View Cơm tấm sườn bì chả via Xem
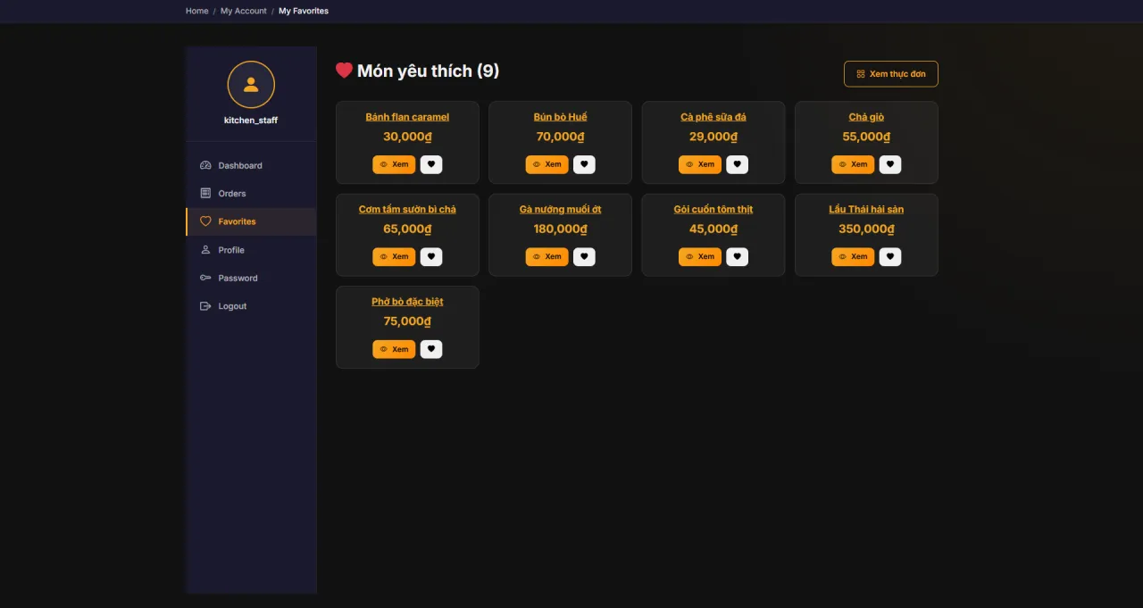 394,257
